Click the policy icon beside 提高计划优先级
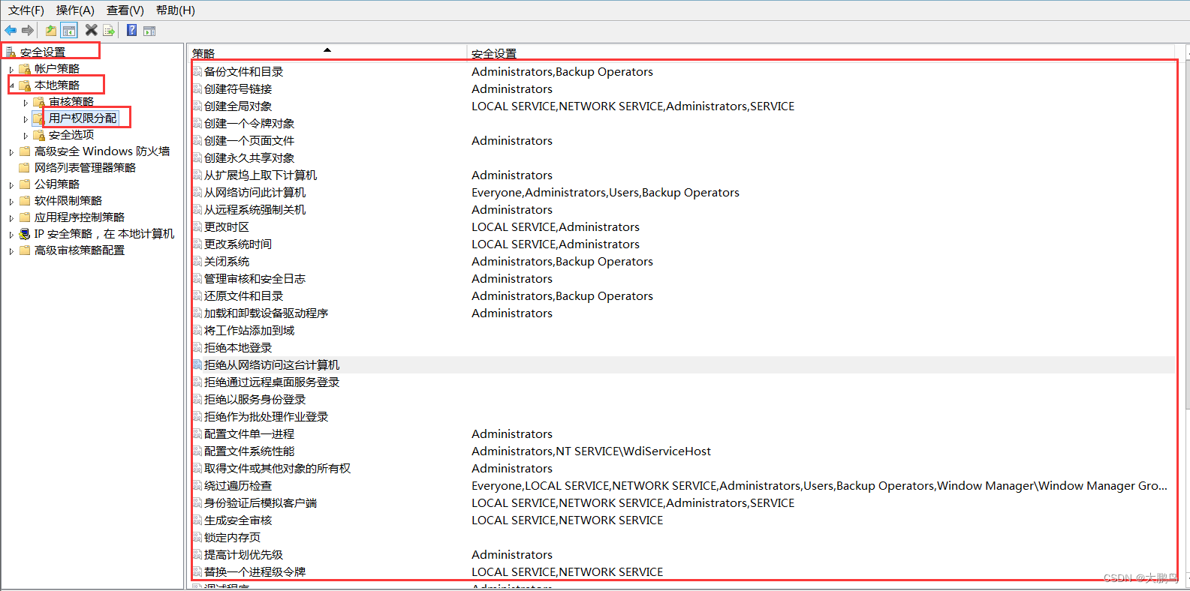 [197, 554]
